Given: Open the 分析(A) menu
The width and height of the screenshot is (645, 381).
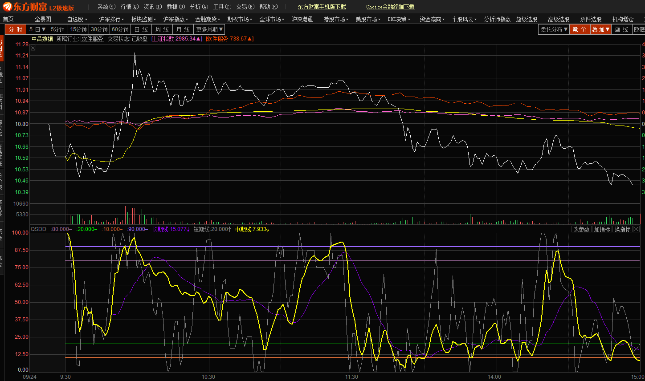Looking at the screenshot, I should tap(199, 7).
